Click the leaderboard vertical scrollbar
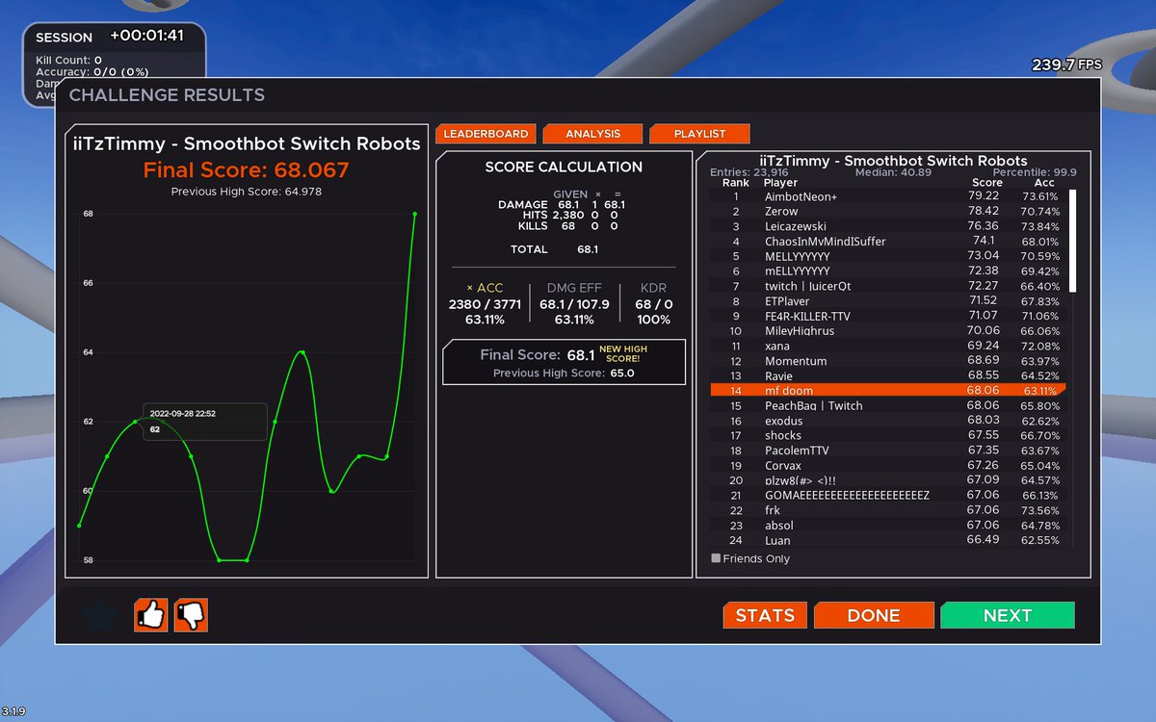The image size is (1156, 722). click(1073, 241)
